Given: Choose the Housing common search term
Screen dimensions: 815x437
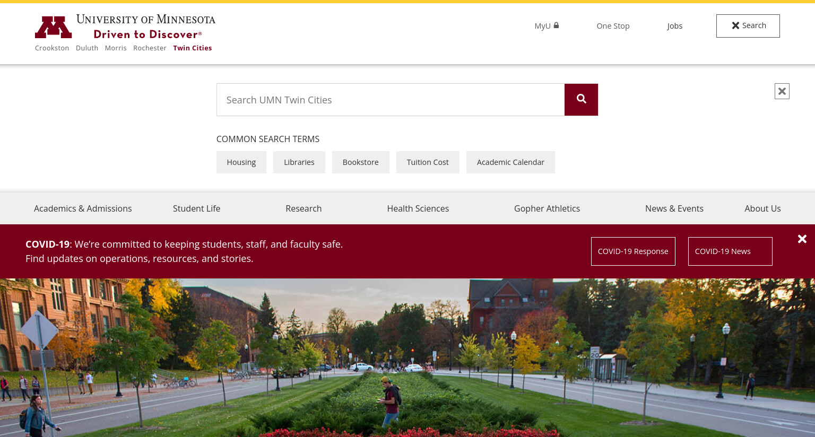Looking at the screenshot, I should (241, 162).
